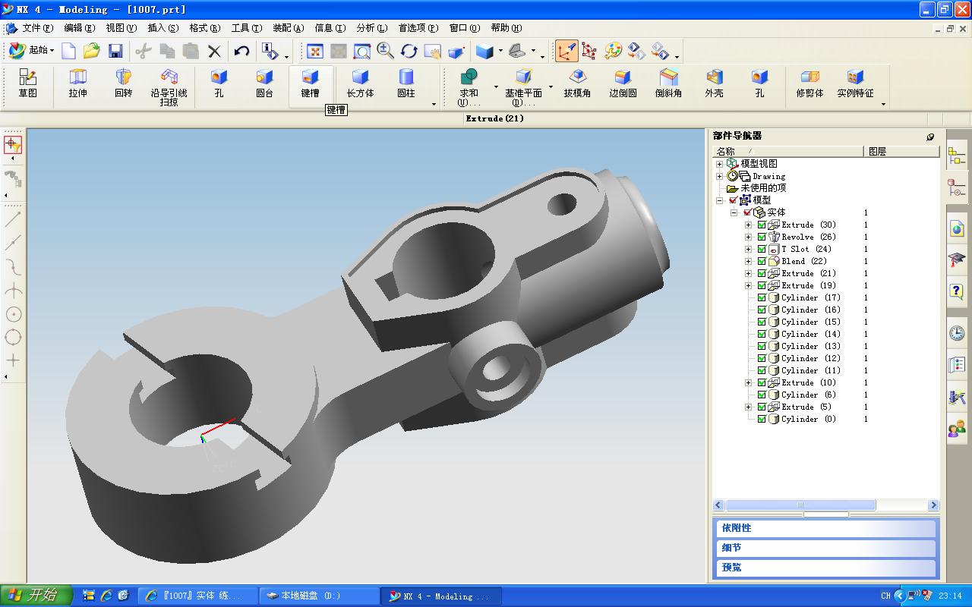Viewport: 972px width, 607px height.
Task: Activate the Rotate view icon
Action: point(409,51)
